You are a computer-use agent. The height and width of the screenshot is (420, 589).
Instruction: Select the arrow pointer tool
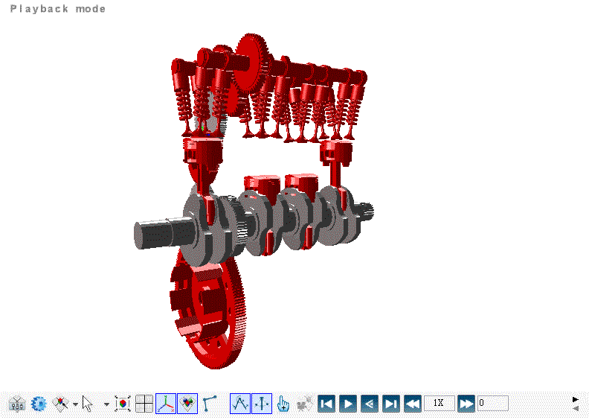coord(88,404)
